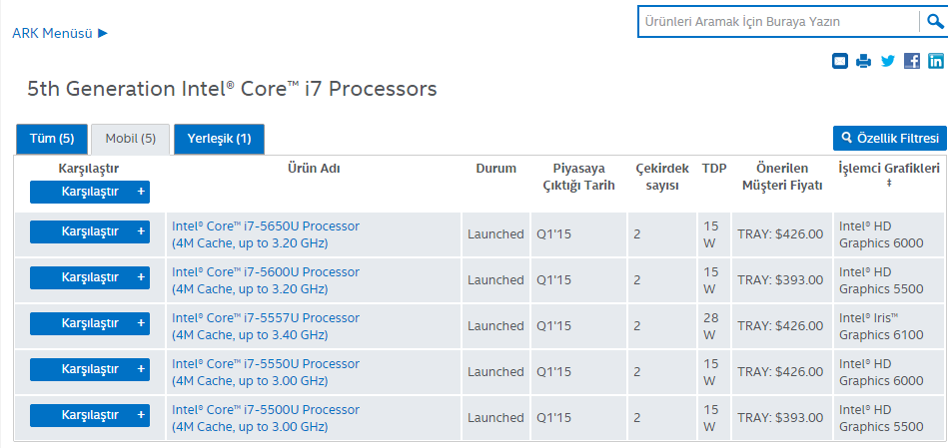Click the printer icon
The image size is (948, 448).
pyautogui.click(x=864, y=61)
